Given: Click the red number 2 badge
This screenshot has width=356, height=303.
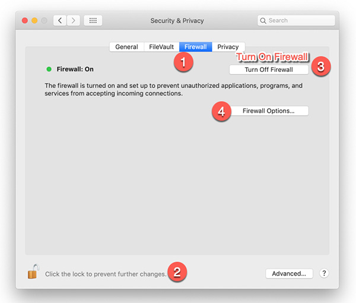Looking at the screenshot, I should pyautogui.click(x=177, y=272).
